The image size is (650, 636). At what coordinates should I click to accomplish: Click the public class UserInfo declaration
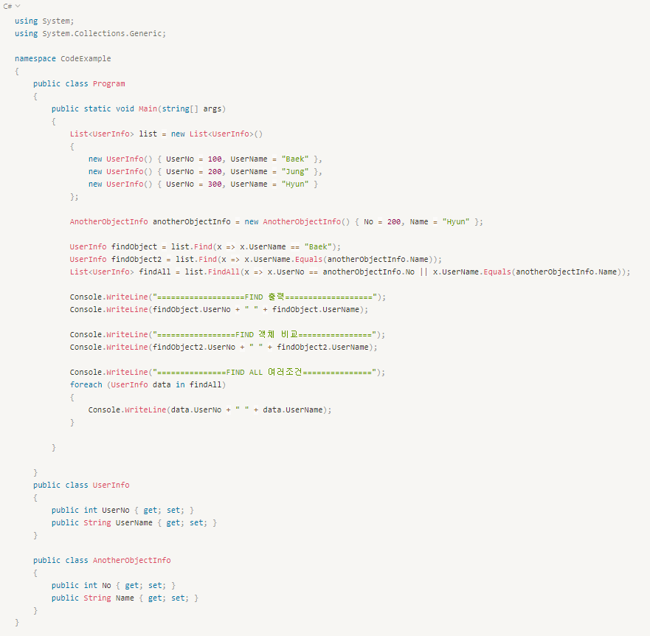tap(81, 485)
